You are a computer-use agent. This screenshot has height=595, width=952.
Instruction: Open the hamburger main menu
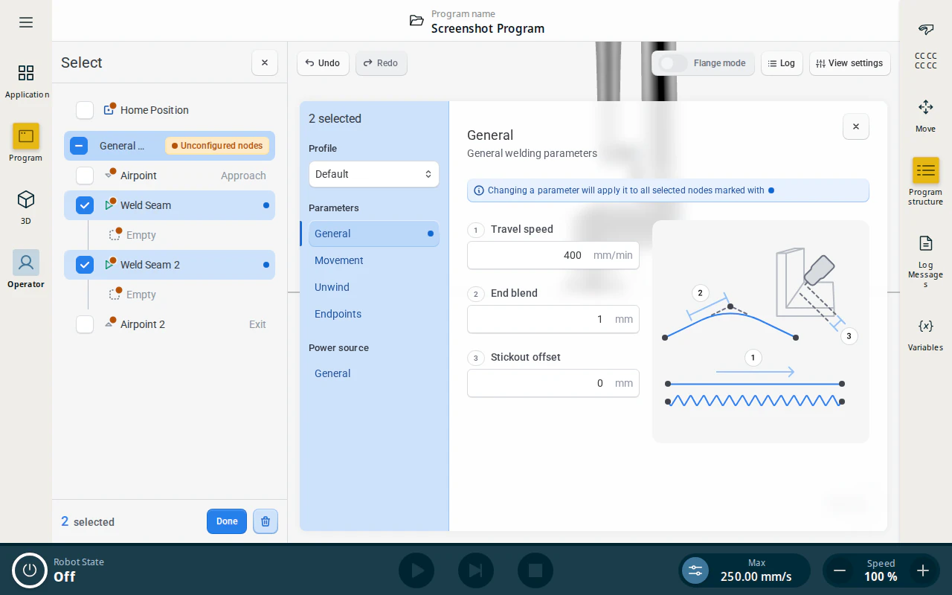26,22
